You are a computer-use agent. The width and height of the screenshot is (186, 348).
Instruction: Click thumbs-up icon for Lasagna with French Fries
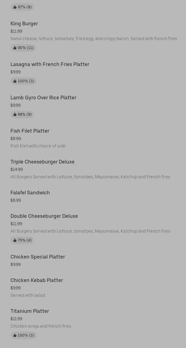tap(15, 81)
